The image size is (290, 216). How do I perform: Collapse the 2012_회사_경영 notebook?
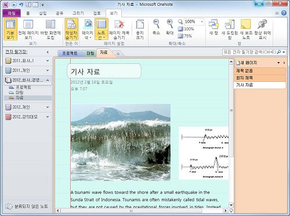48,80
